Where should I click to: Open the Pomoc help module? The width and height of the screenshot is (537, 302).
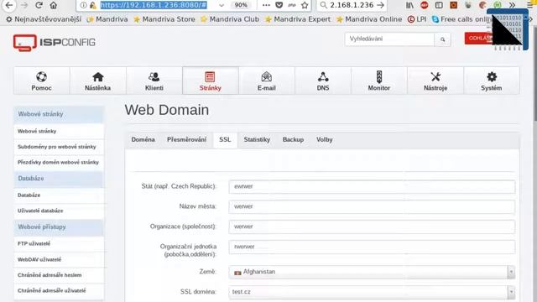click(41, 81)
